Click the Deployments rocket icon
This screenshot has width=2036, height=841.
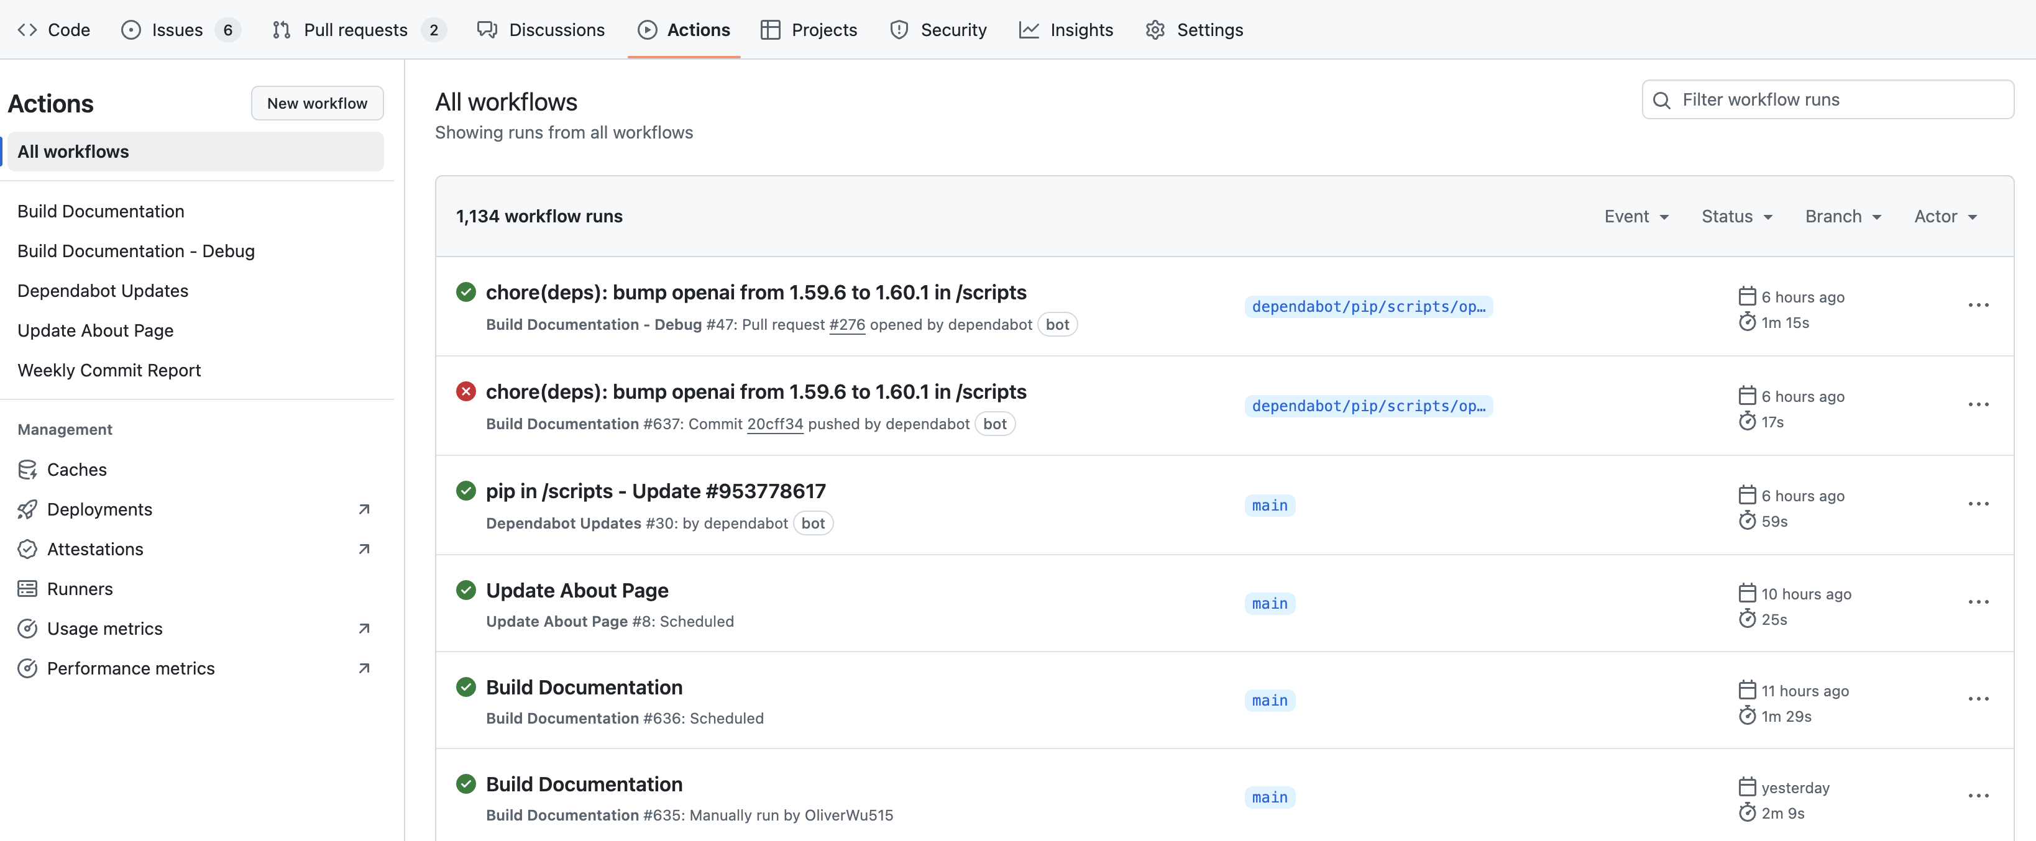tap(28, 509)
